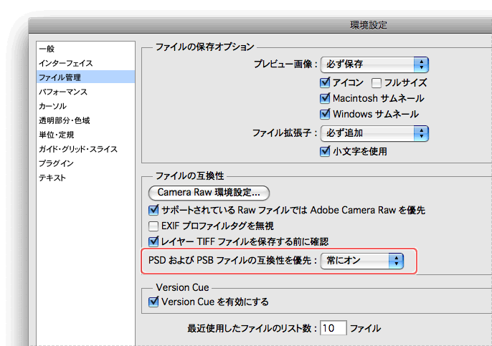Open プレビュー画像 dropdown showing 必ず保存
Image resolution: width=492 pixels, height=346 pixels.
pos(374,64)
